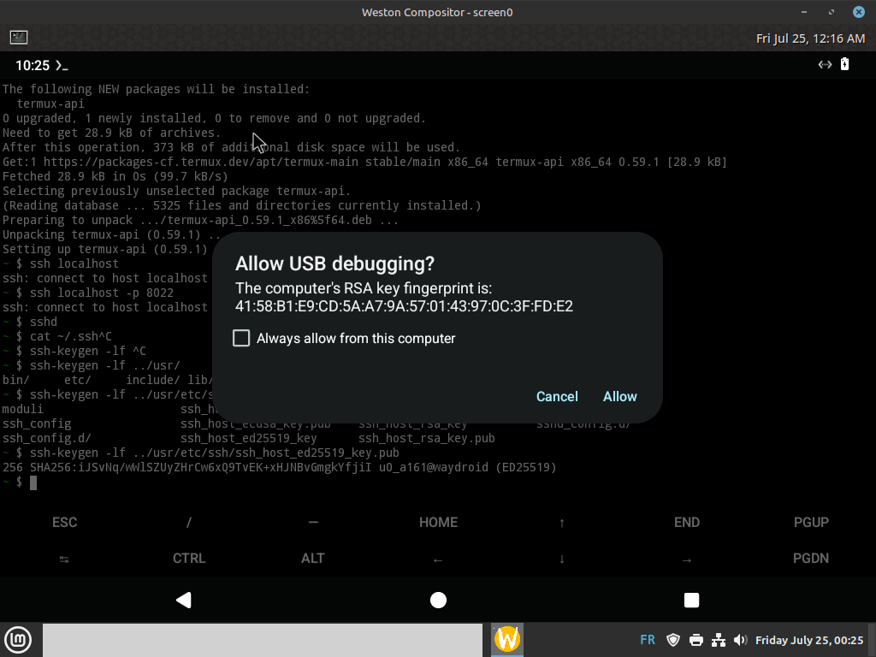Select the Waydroid window in the taskbar
This screenshot has width=876, height=657.
point(507,639)
